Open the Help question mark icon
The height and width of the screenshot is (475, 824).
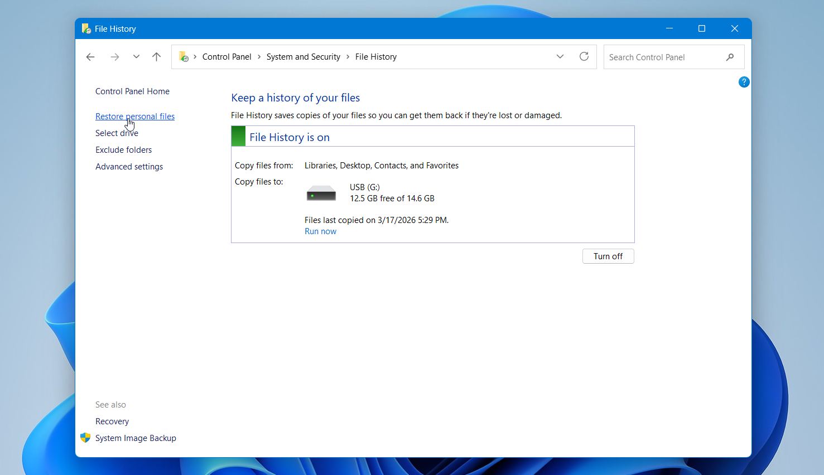click(744, 82)
